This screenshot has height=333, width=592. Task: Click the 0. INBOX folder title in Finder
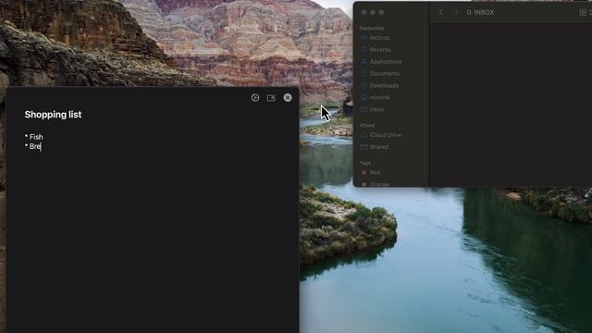point(480,12)
